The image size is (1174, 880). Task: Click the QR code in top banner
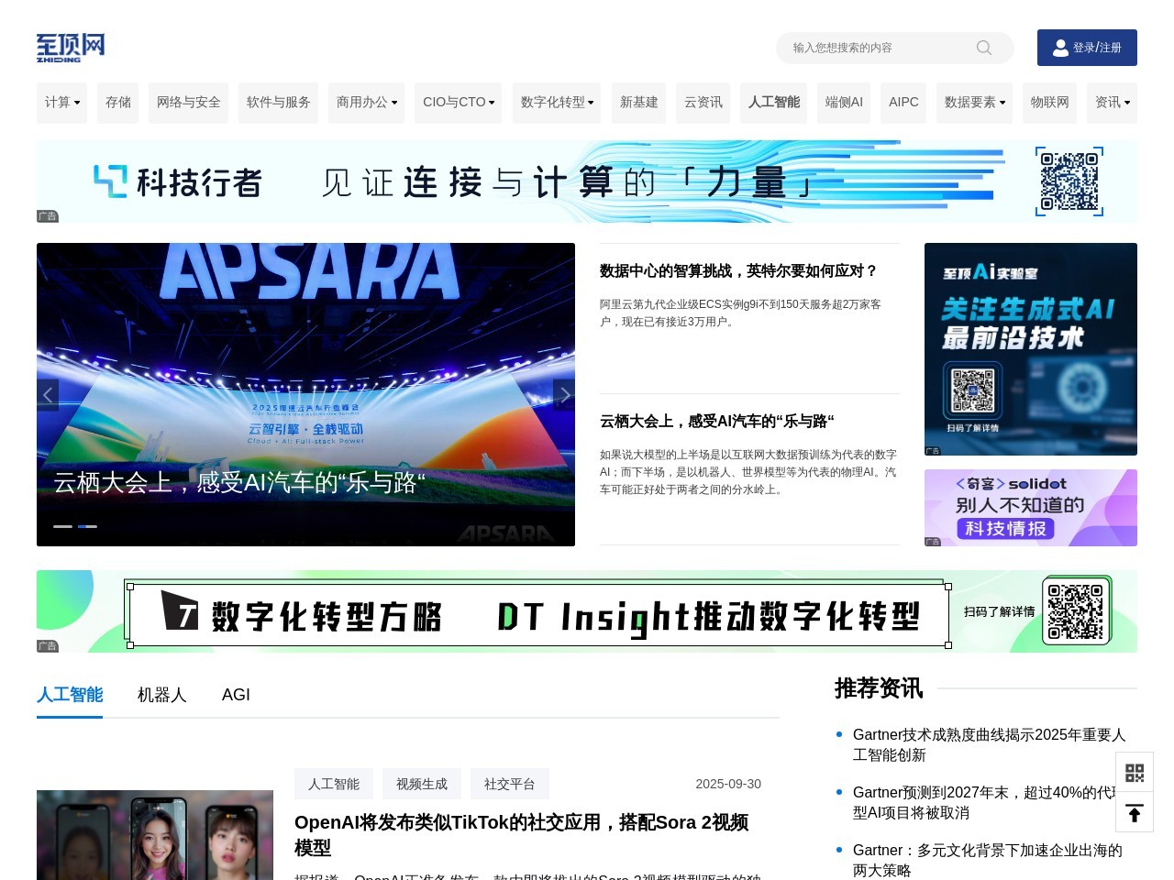pyautogui.click(x=1069, y=181)
